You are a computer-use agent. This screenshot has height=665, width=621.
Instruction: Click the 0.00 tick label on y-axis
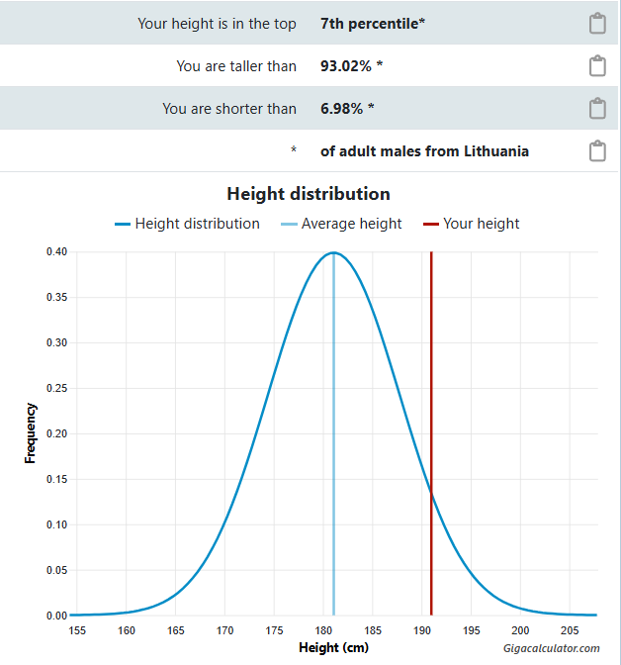[x=56, y=616]
